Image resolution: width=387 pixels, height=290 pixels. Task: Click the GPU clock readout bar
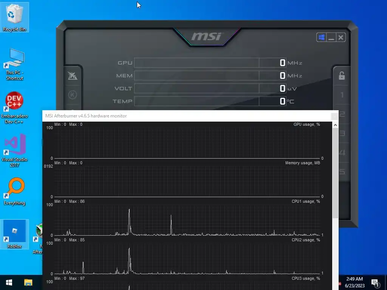[x=210, y=63]
